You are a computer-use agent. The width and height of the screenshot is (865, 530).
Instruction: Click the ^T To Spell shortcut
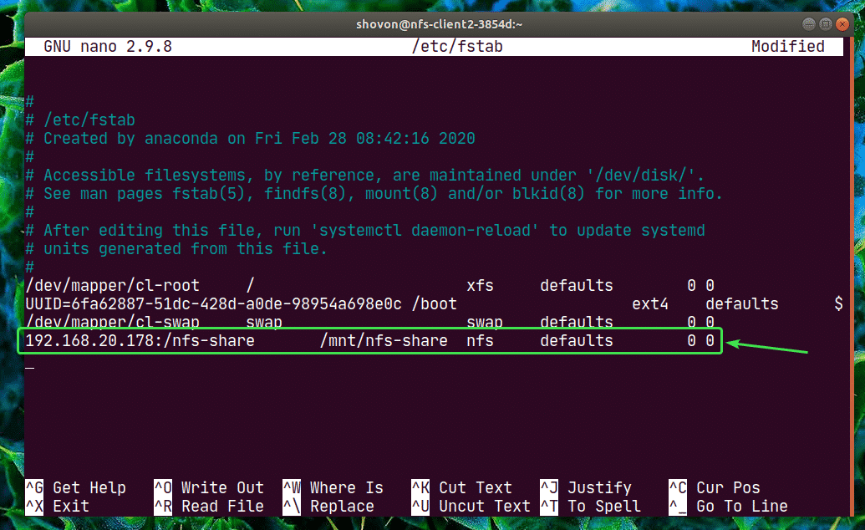(590, 506)
